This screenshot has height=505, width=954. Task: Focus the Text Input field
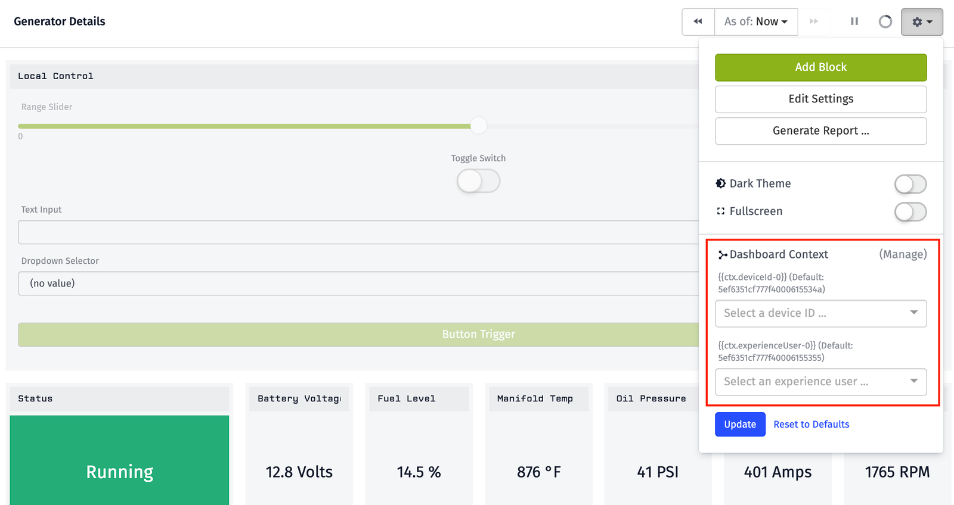358,232
